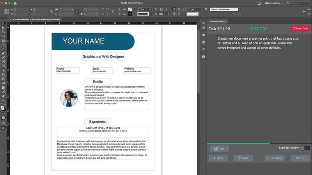Select the Zoom tool
The height and width of the screenshot is (175, 312).
3,100
